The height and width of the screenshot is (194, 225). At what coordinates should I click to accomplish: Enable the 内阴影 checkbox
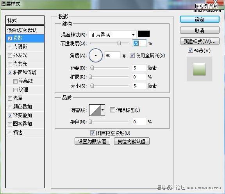(x=10, y=47)
